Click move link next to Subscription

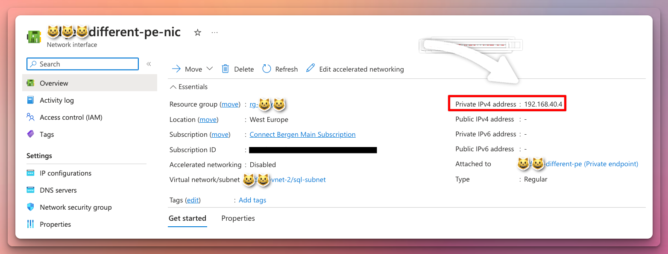click(220, 135)
